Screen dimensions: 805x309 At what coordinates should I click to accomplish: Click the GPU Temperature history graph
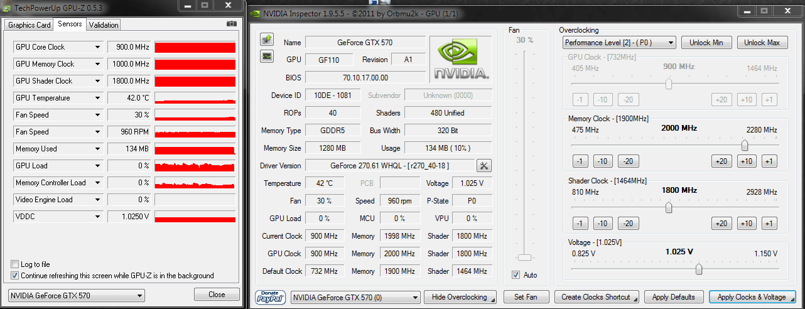coord(195,98)
